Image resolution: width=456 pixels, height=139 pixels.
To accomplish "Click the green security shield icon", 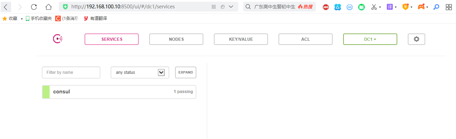I will coord(65,7).
